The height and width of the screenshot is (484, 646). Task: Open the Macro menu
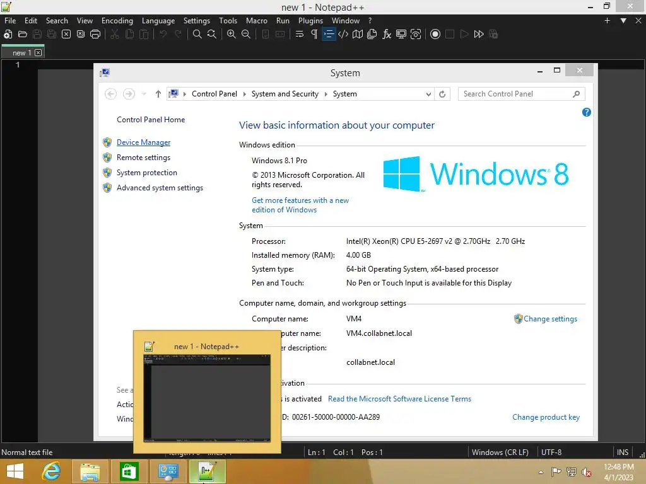[256, 21]
